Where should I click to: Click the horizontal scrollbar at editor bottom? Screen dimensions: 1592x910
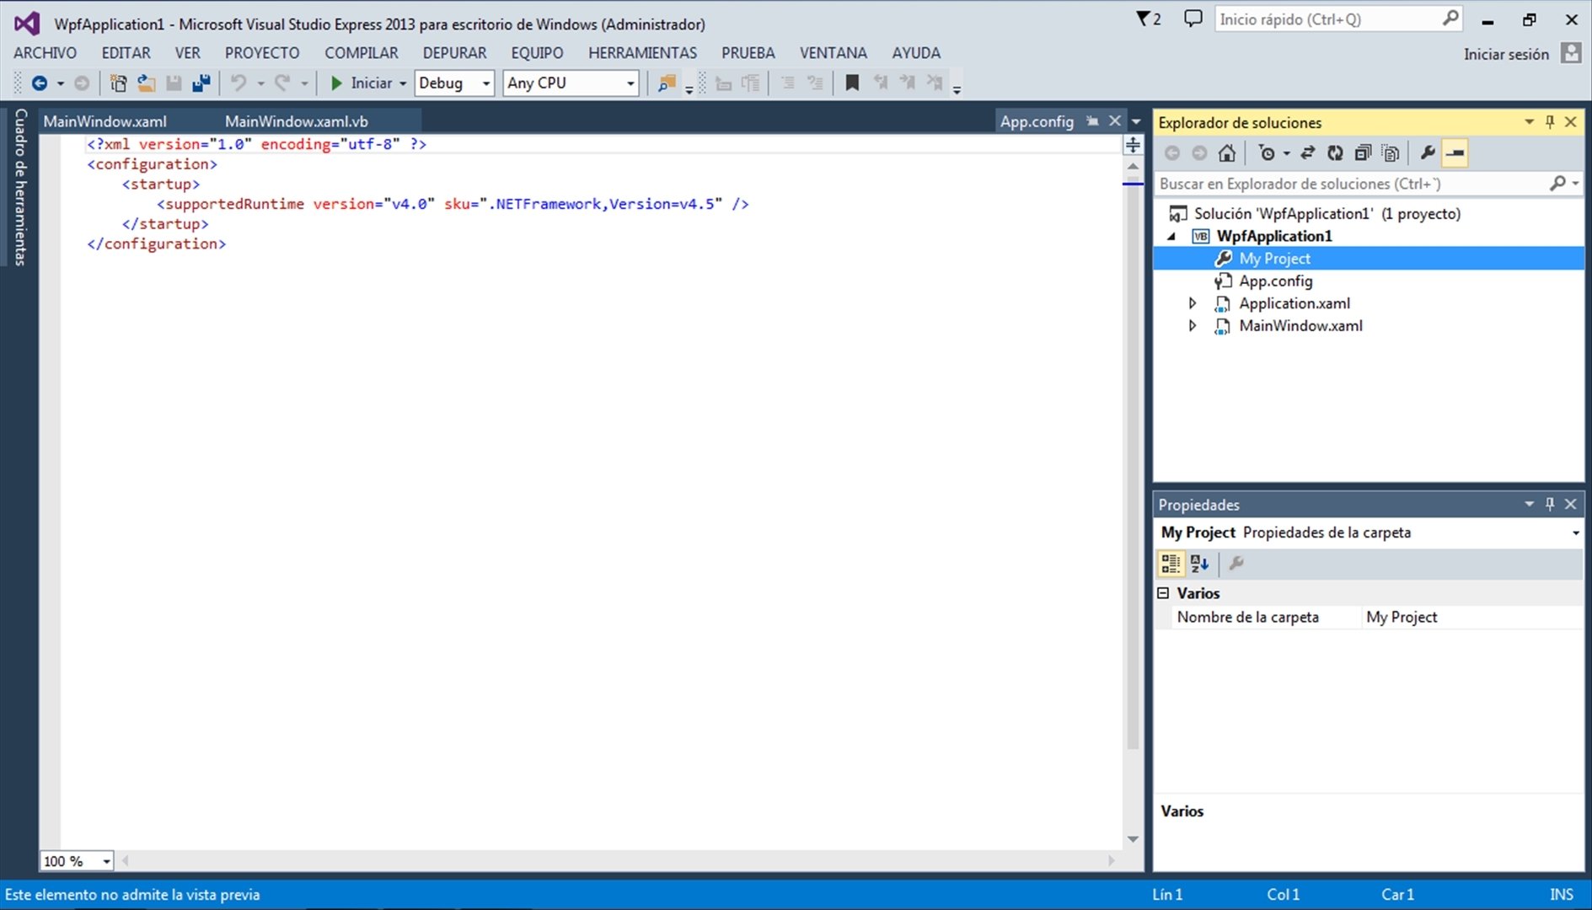point(619,861)
